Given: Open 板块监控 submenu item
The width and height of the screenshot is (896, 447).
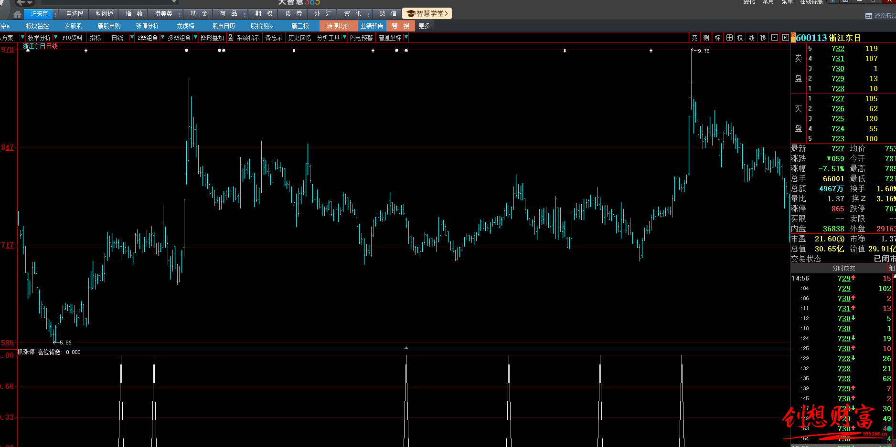Looking at the screenshot, I should pos(38,26).
